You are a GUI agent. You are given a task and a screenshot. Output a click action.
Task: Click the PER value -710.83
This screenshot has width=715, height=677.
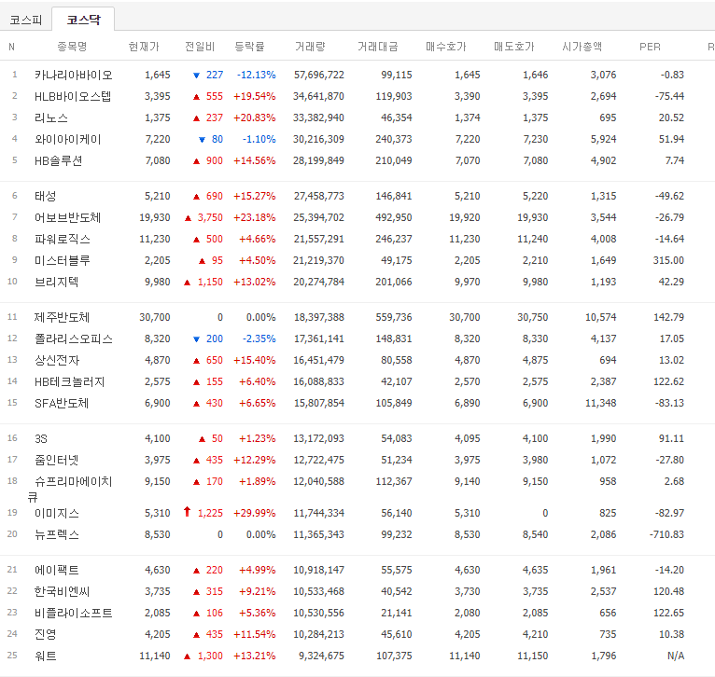click(666, 534)
